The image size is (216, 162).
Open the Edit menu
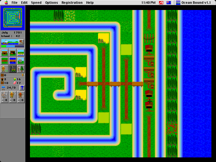click(x=24, y=3)
